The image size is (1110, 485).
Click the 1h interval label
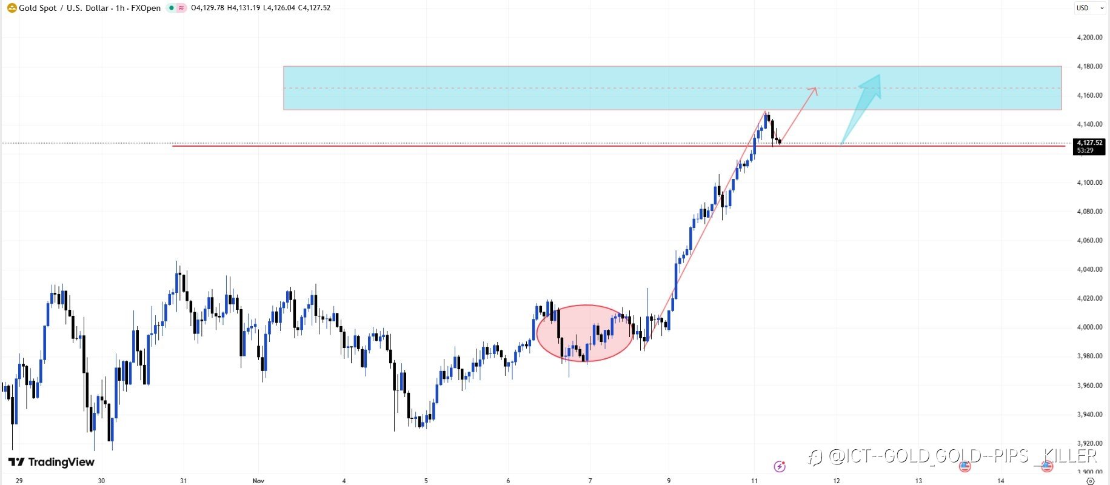(x=120, y=8)
